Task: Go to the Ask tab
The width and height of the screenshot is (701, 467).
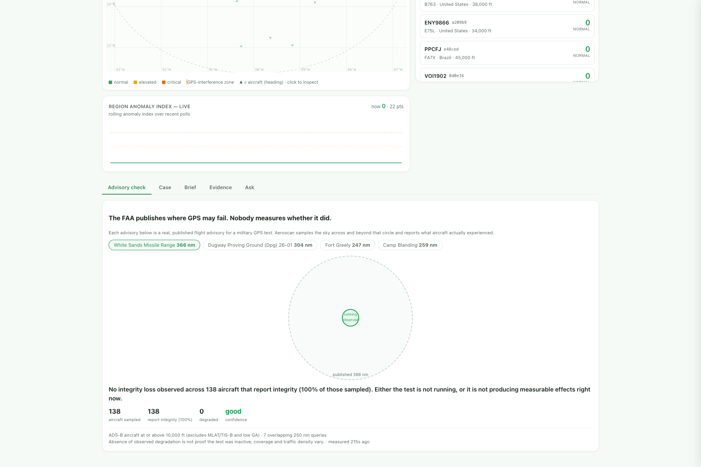Action: click(250, 188)
